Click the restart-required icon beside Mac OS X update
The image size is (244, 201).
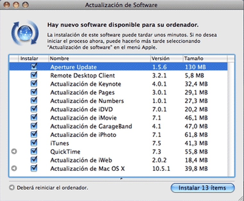pyautogui.click(x=14, y=168)
